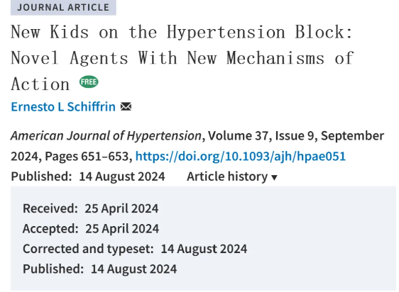Select the 'Volume 37, Issue 9' text
Viewport: 399px width, 292px height.
coord(261,135)
